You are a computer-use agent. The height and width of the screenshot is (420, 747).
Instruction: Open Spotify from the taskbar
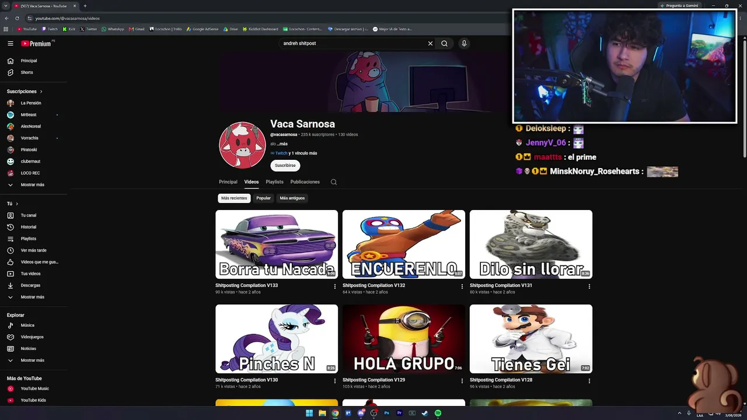438,413
